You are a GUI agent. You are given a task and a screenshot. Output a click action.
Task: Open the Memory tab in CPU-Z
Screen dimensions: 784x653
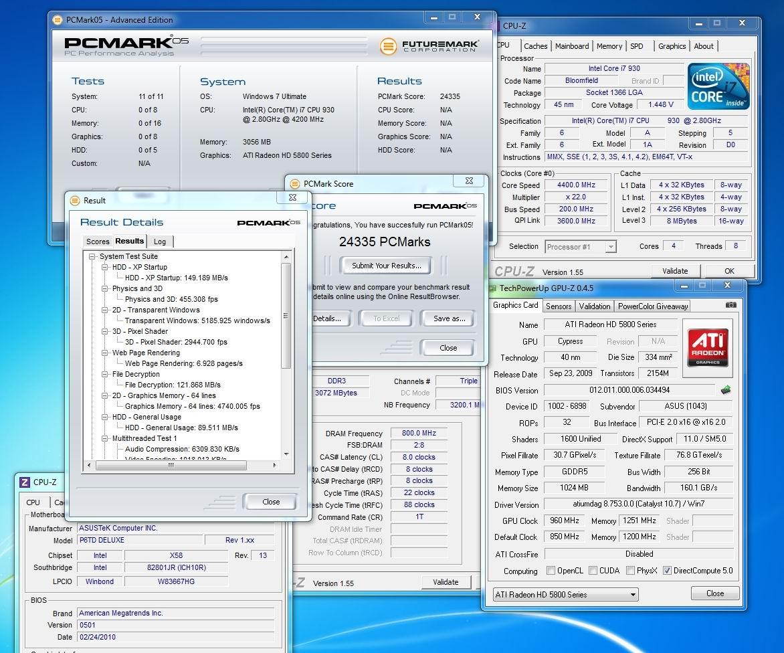[609, 46]
